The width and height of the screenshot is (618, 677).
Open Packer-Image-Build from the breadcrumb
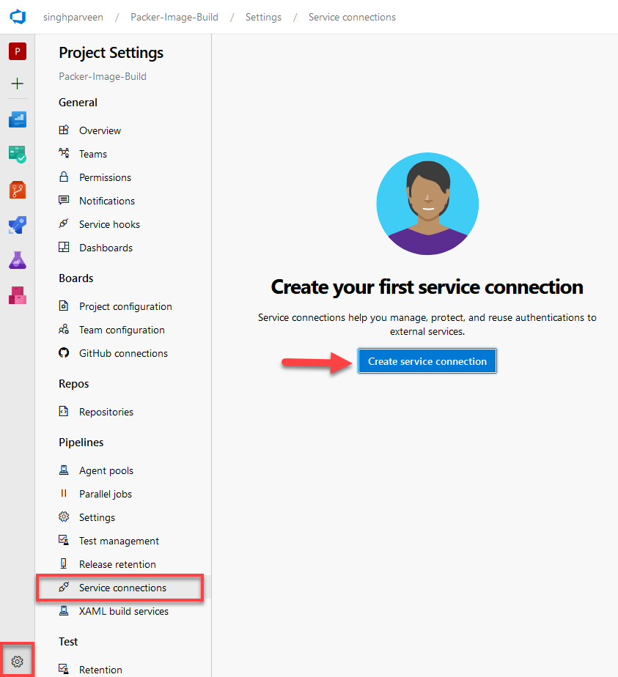coord(174,17)
